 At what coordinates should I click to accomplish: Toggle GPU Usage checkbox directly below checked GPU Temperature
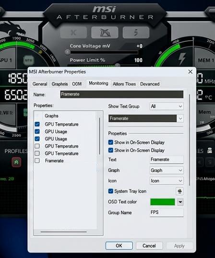37,131
